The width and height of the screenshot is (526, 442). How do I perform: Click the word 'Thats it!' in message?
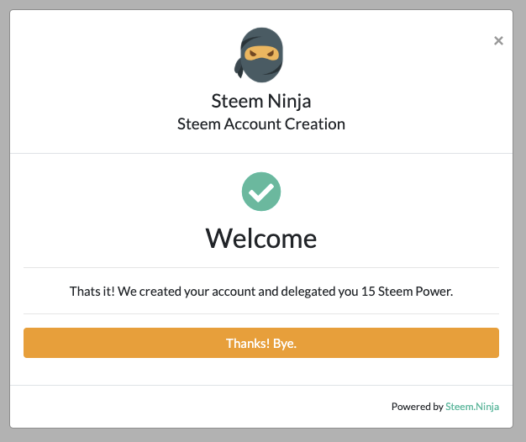pos(92,291)
